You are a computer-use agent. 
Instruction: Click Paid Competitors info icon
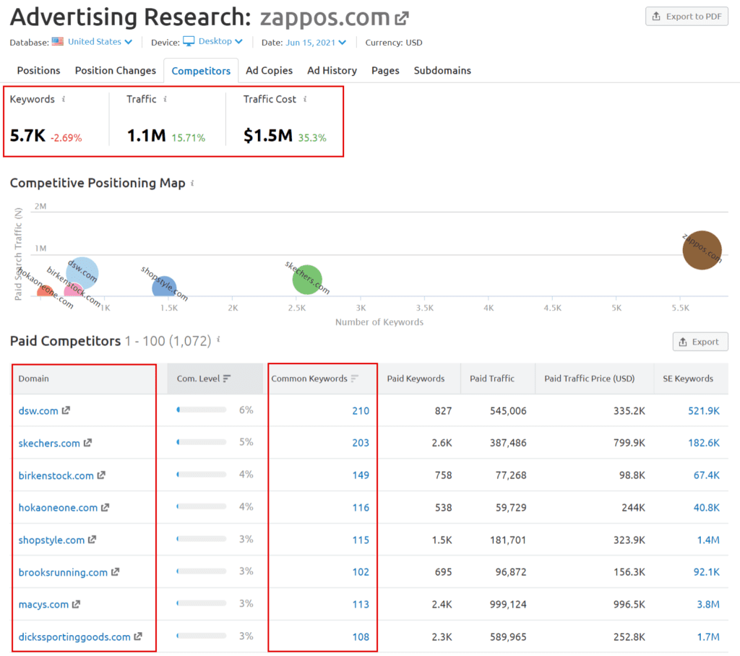(218, 340)
